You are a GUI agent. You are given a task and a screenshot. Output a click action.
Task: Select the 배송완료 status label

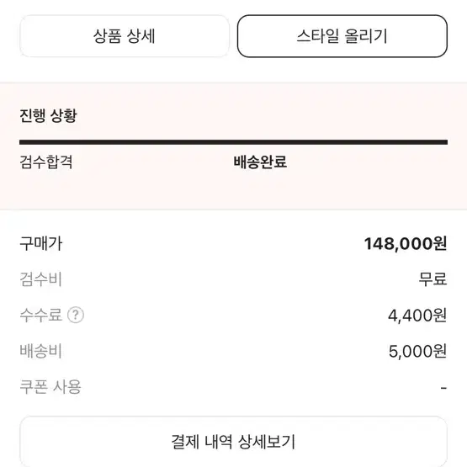[260, 162]
